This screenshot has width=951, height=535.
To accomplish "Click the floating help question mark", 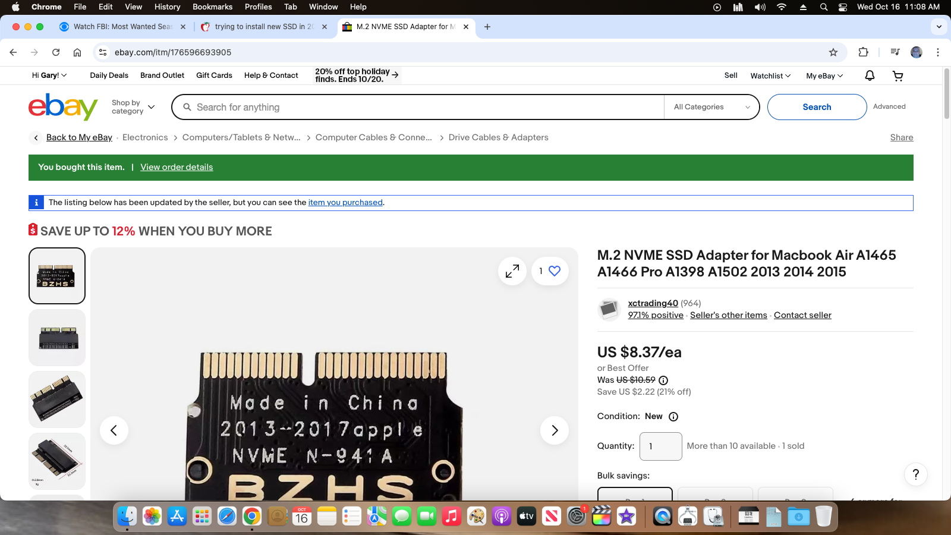I will 916,475.
